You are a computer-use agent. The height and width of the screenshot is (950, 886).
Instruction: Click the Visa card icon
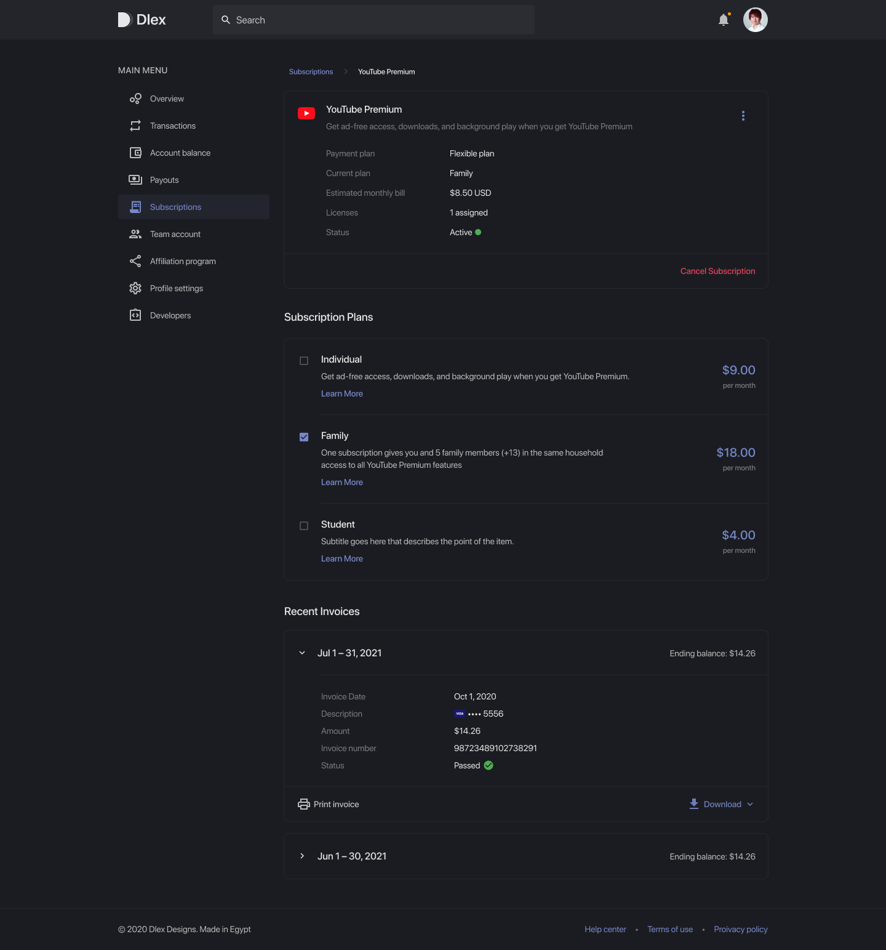click(x=460, y=714)
